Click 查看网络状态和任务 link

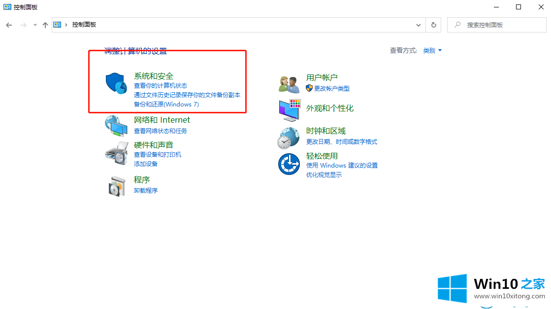161,131
